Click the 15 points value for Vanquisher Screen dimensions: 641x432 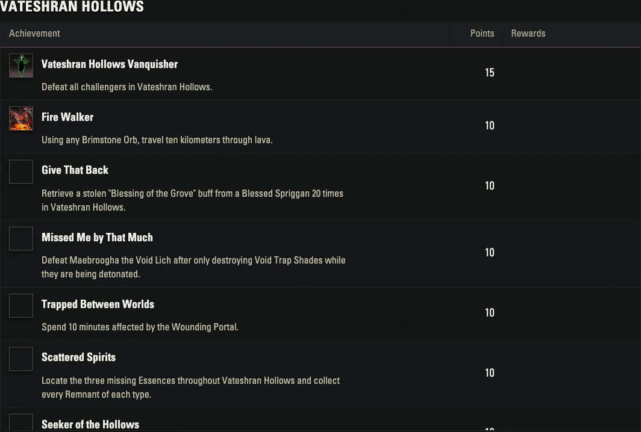pyautogui.click(x=489, y=73)
